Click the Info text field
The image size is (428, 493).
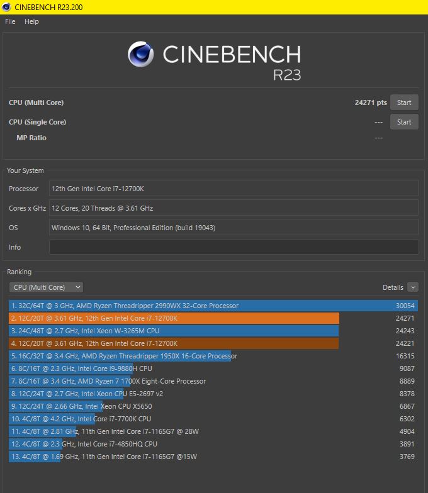point(234,247)
